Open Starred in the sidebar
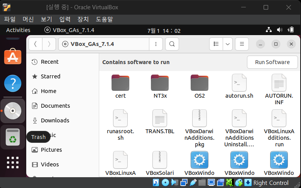Image resolution: width=301 pixels, height=188 pixels. pos(63,76)
